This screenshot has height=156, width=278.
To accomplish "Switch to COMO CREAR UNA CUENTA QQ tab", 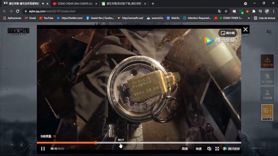I will pos(75,3).
